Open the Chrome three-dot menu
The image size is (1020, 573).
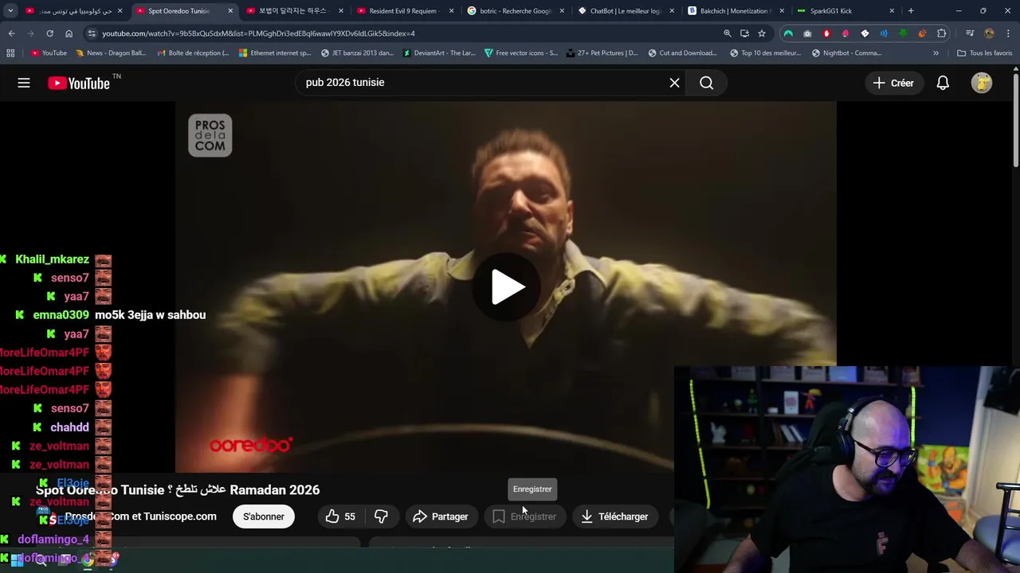tap(1008, 33)
